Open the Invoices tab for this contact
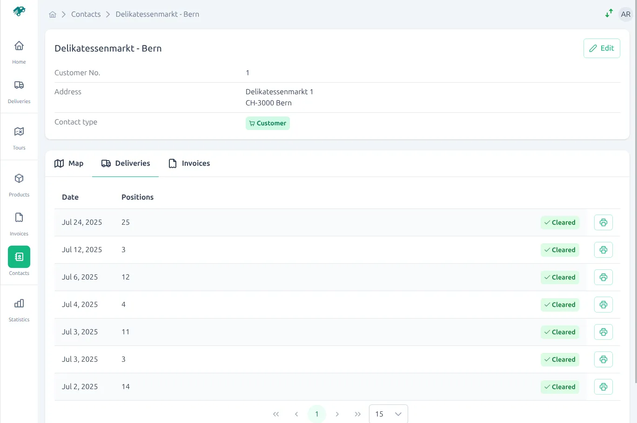 point(189,163)
